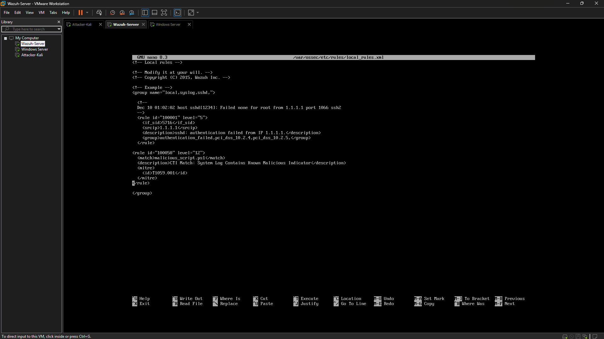Click the Where Is shortcut hint
This screenshot has height=339, width=604.
point(227,299)
